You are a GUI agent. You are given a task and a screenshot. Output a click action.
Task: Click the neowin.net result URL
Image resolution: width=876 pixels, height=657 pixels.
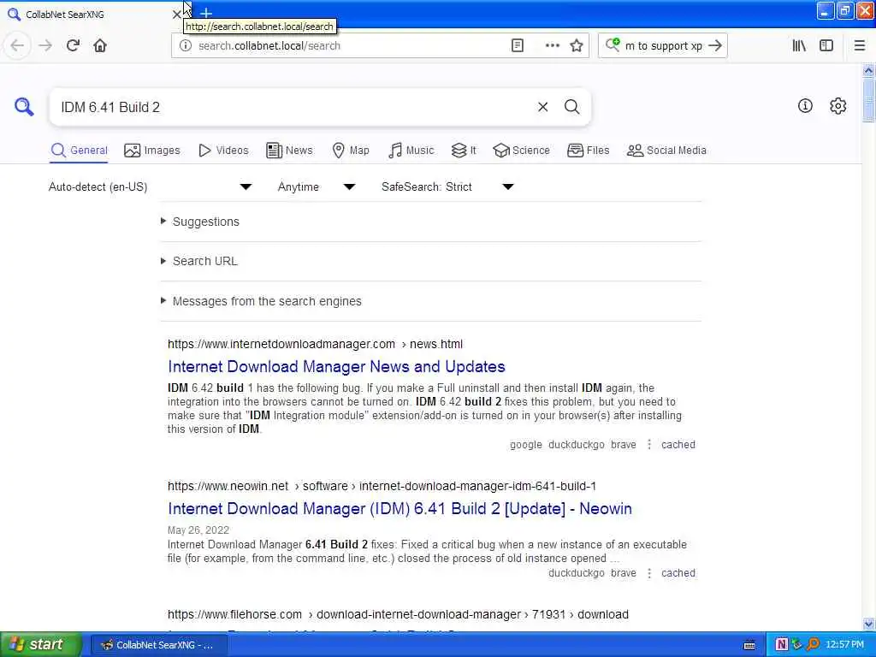point(382,486)
